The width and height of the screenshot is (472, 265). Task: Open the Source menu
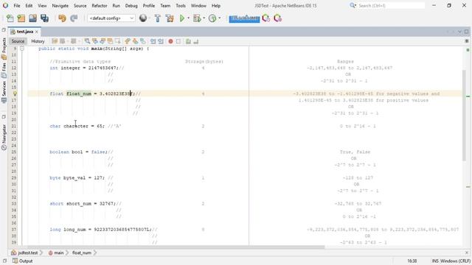80,6
